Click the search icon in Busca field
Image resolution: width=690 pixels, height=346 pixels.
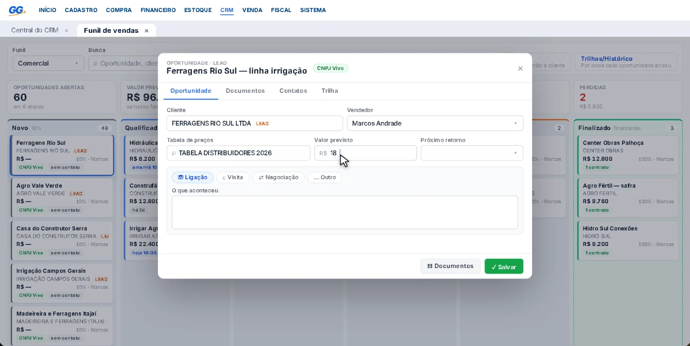click(x=95, y=63)
